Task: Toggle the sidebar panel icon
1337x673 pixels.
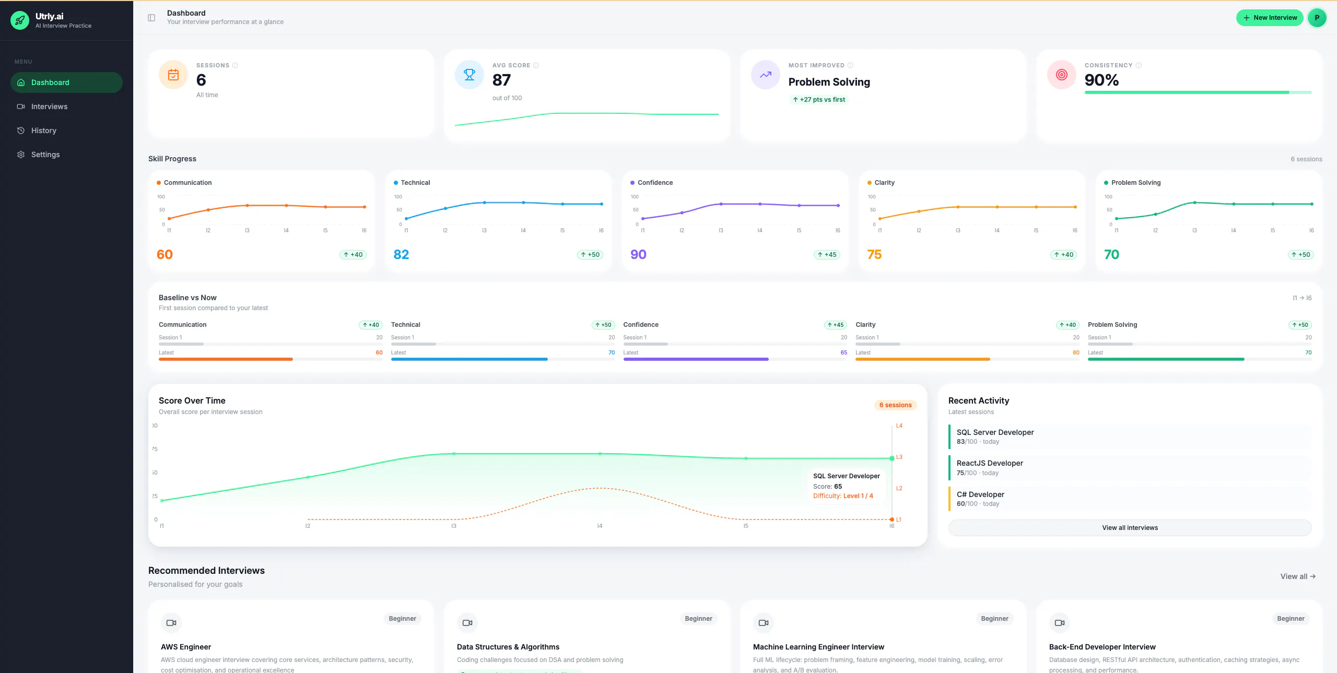Action: [151, 18]
